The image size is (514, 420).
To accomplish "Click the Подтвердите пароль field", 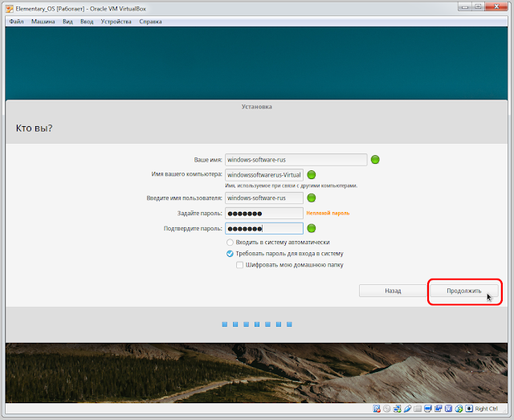I will click(x=264, y=229).
